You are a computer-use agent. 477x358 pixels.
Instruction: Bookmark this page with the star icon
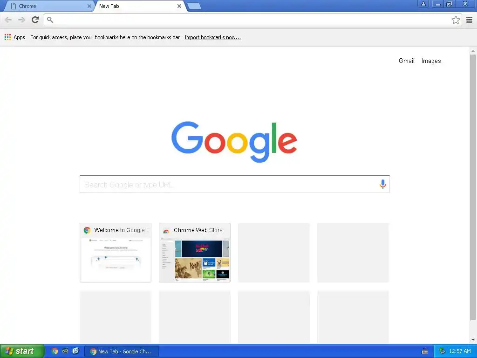click(456, 20)
